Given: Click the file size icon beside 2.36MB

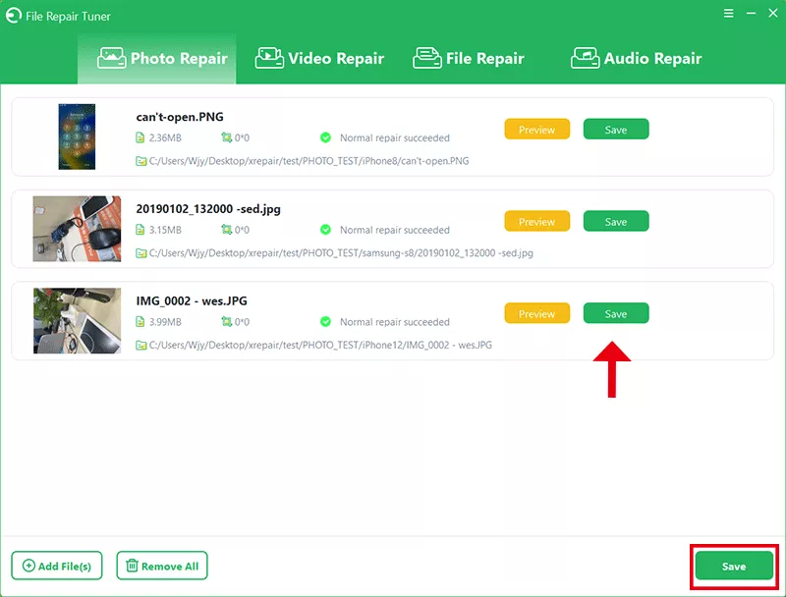Looking at the screenshot, I should click(140, 137).
